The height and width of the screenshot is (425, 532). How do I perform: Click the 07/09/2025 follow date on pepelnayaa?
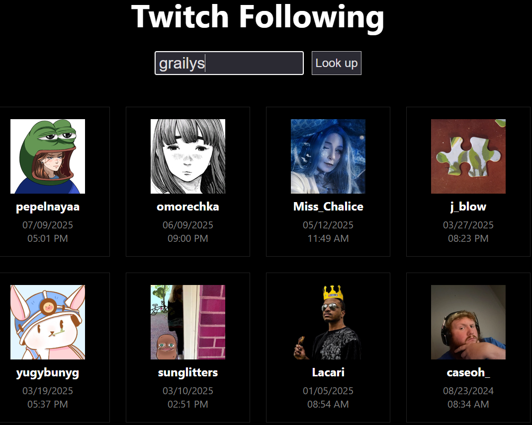click(48, 225)
